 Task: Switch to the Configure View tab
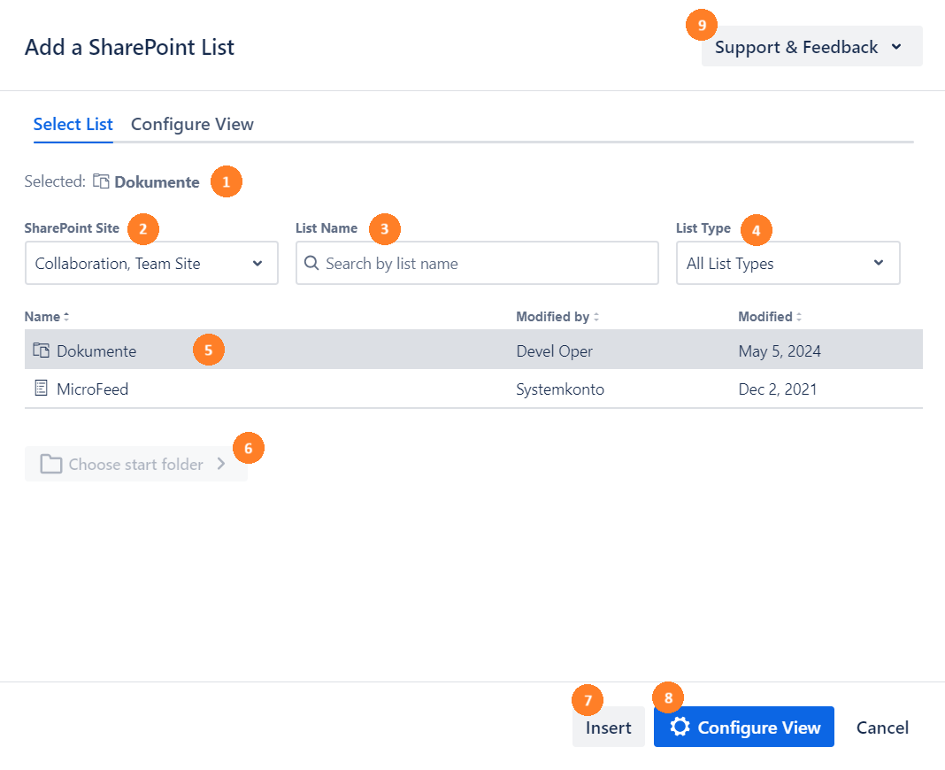point(192,125)
